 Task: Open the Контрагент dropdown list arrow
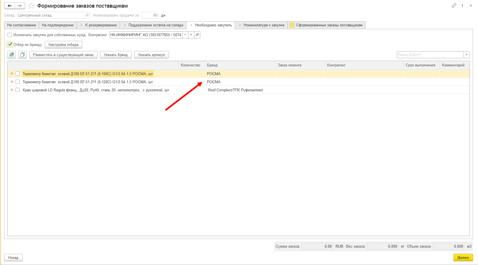click(x=185, y=35)
